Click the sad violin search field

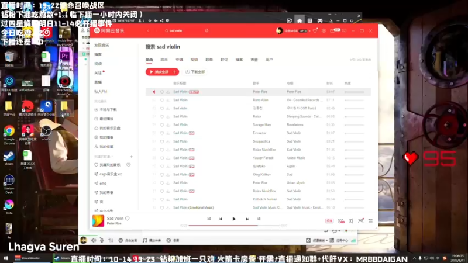pyautogui.click(x=184, y=31)
